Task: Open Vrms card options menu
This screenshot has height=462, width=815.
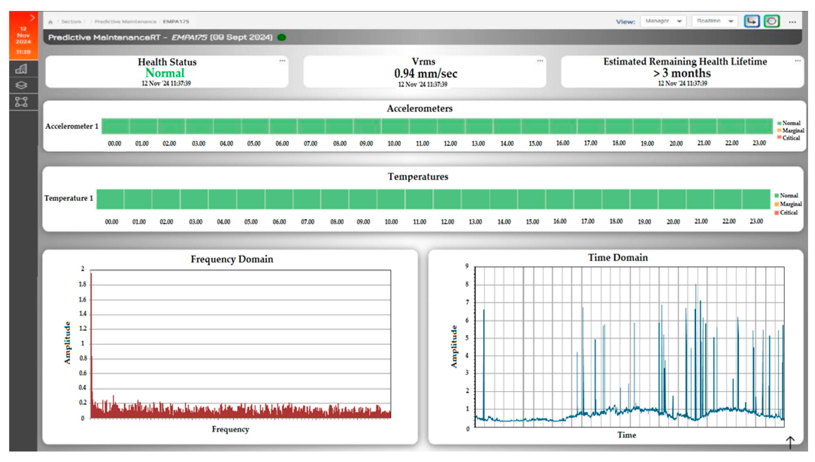Action: point(540,61)
